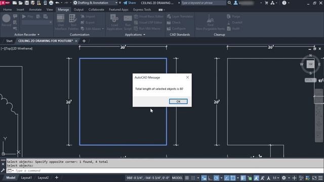
Task: Switch to the Annotate ribbon tab
Action: [35, 10]
